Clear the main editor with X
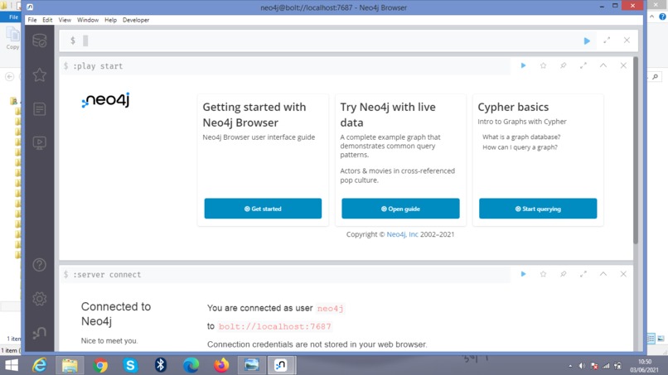 [x=627, y=41]
